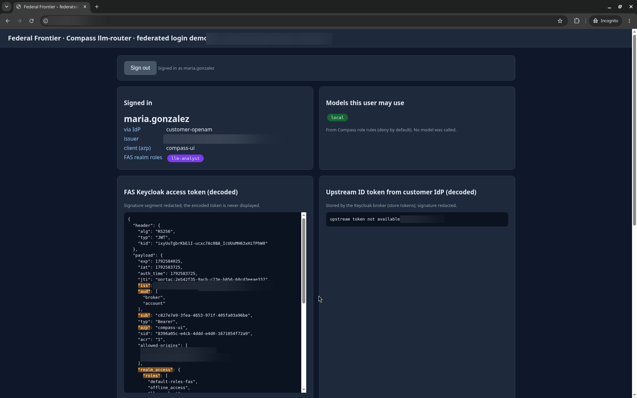Click the highlighted "aud" key

[144, 292]
